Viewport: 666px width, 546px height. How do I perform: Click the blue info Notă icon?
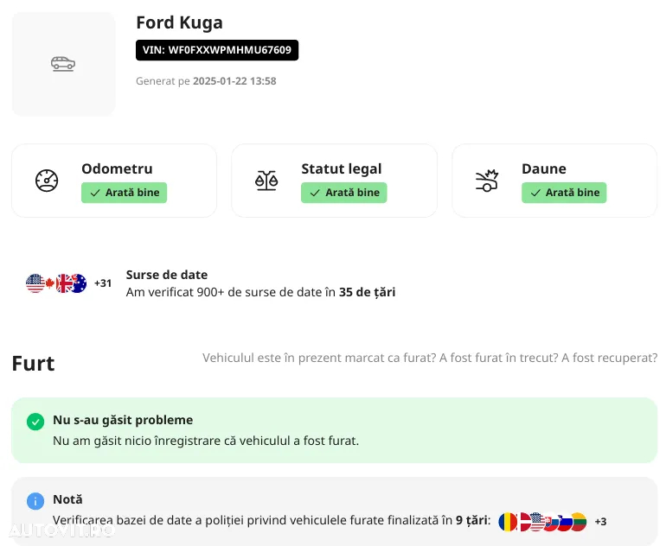35,501
